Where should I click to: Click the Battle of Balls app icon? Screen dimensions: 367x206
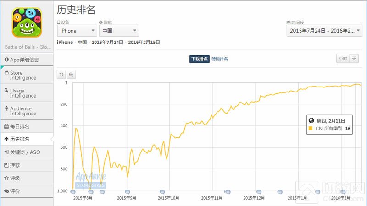point(26,22)
